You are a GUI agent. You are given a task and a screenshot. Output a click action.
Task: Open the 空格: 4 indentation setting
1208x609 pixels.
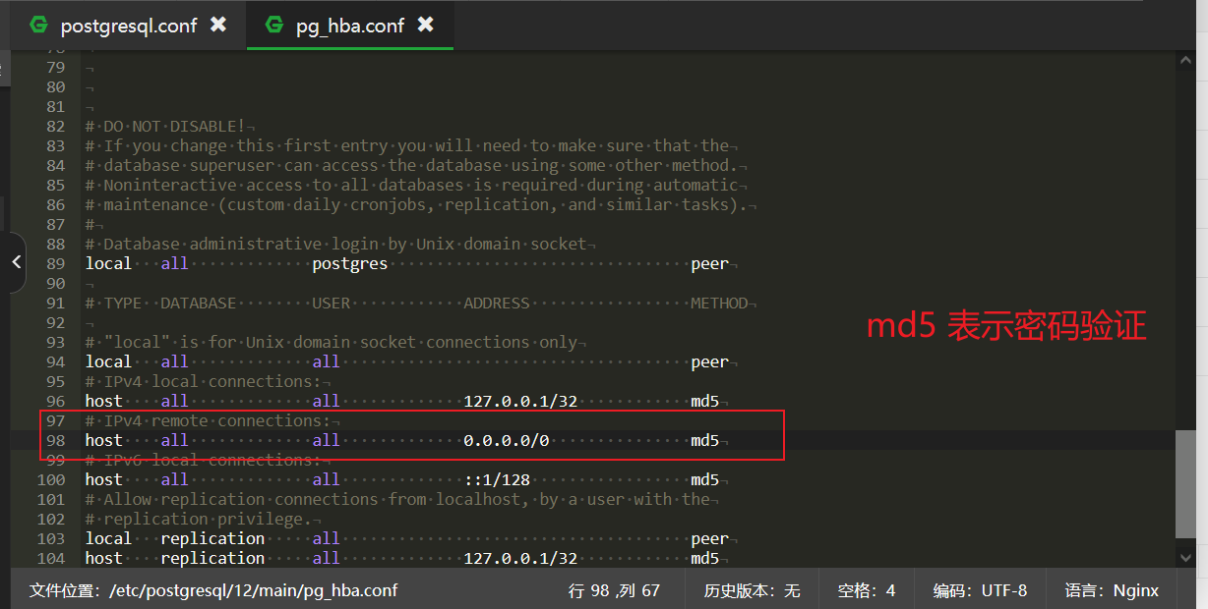coord(867,589)
